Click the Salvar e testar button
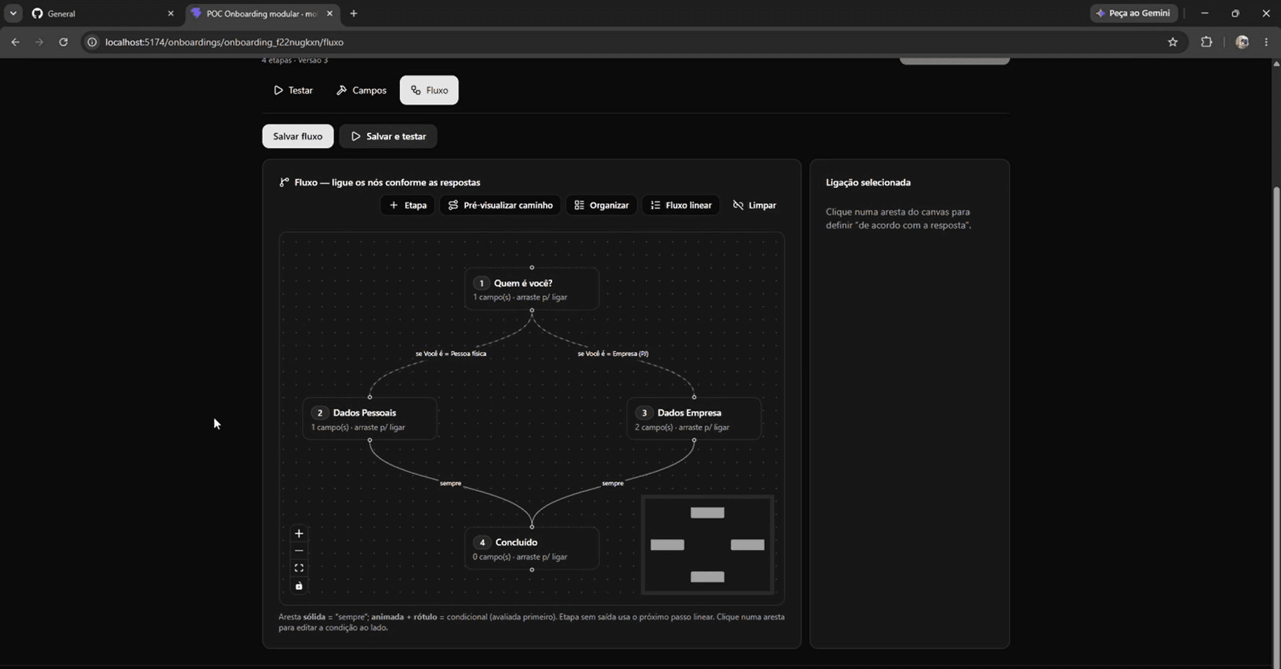This screenshot has width=1281, height=669. click(x=388, y=136)
